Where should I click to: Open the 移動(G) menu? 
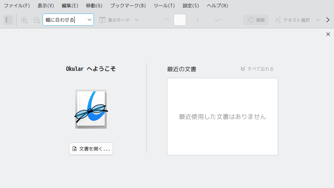point(94,6)
